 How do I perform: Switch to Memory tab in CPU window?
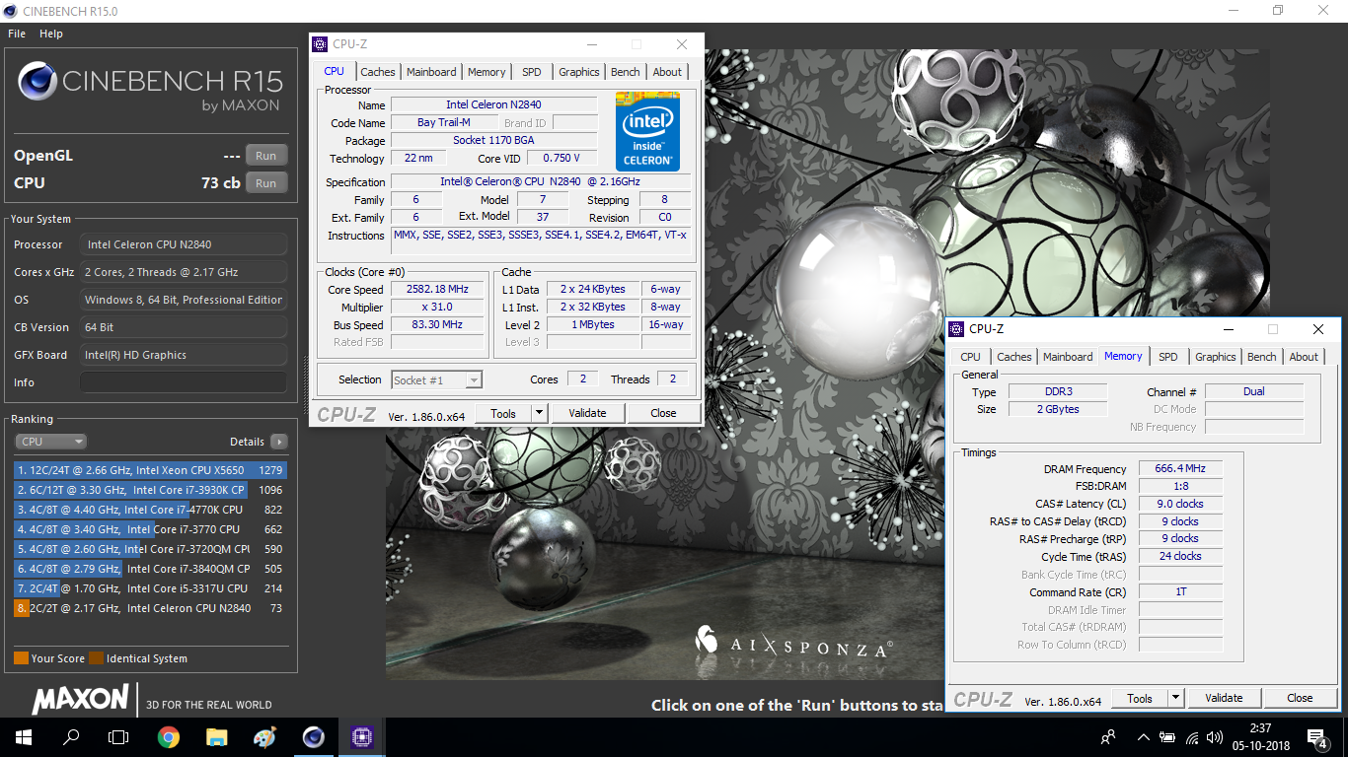[487, 72]
